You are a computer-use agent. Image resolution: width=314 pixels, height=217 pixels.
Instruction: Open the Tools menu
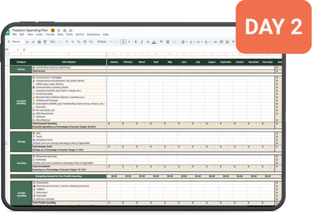click(x=69, y=34)
